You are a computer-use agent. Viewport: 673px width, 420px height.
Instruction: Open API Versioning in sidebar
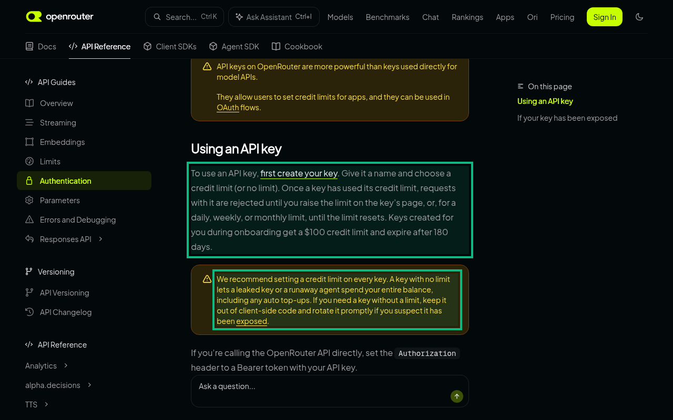point(84,292)
